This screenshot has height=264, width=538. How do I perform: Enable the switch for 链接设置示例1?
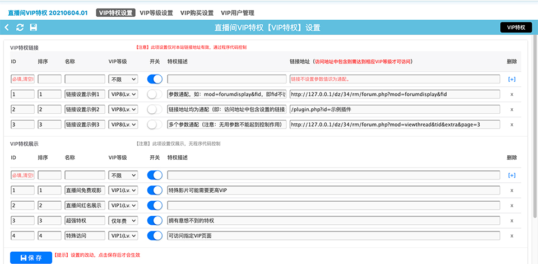coord(155,95)
